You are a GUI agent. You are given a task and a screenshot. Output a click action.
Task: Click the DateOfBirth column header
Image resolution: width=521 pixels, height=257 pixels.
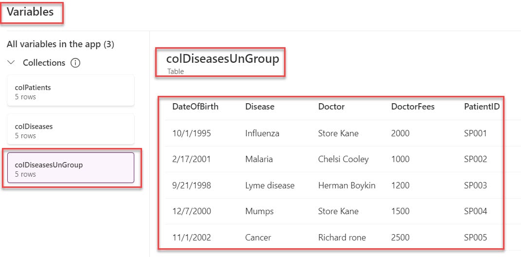tap(195, 107)
